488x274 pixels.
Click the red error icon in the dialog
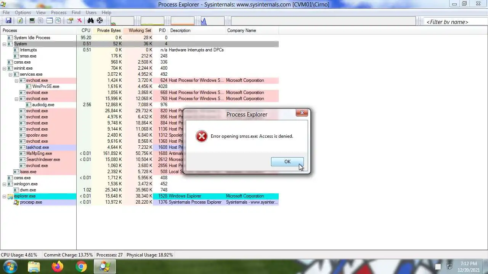tap(202, 136)
